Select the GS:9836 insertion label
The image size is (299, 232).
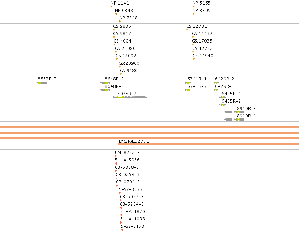tap(122, 26)
